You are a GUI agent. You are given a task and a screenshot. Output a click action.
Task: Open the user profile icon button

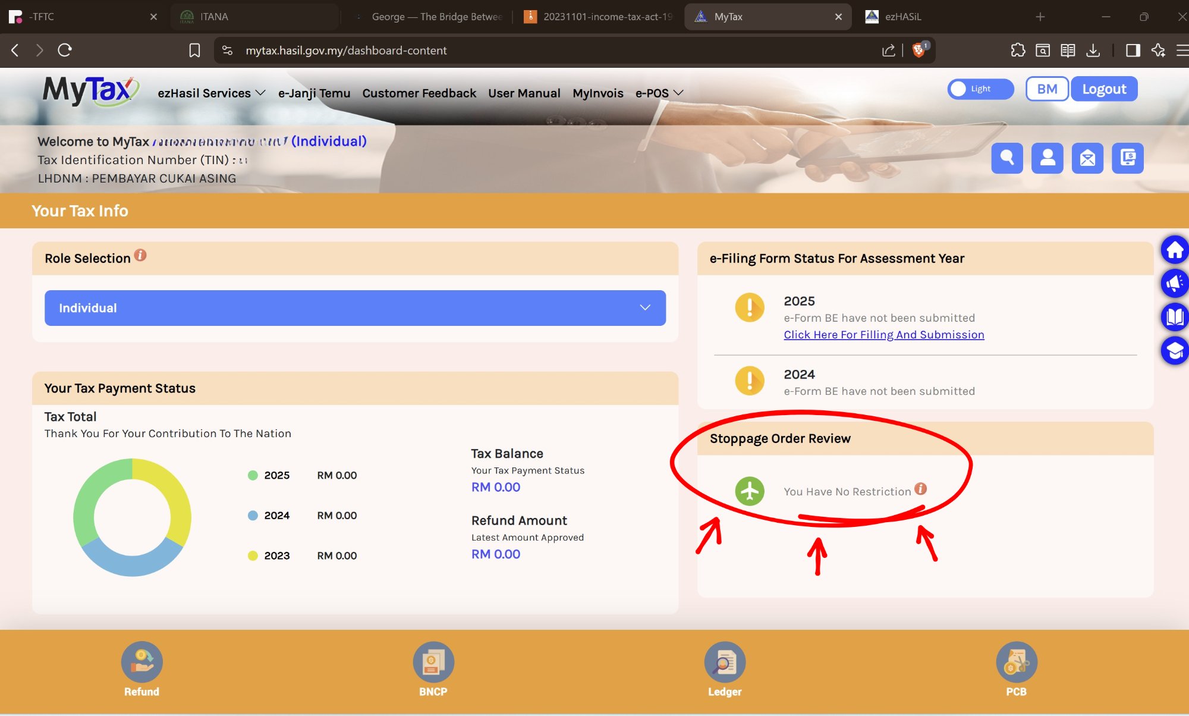coord(1047,158)
